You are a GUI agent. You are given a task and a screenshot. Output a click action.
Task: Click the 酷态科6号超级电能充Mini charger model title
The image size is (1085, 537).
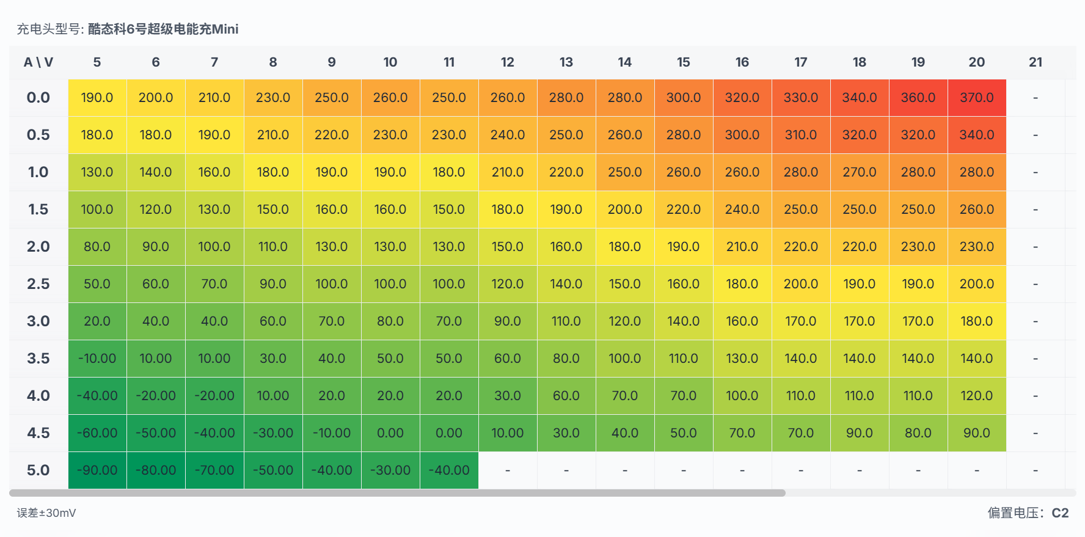tap(163, 29)
